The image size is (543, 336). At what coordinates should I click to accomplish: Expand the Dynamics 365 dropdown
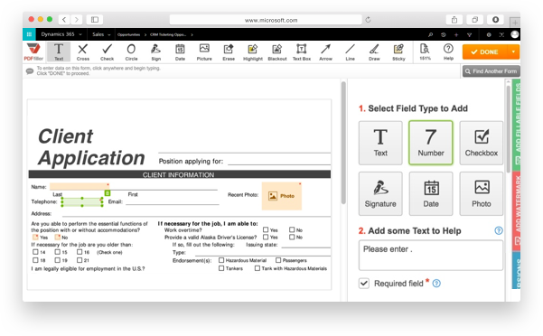[x=80, y=34]
